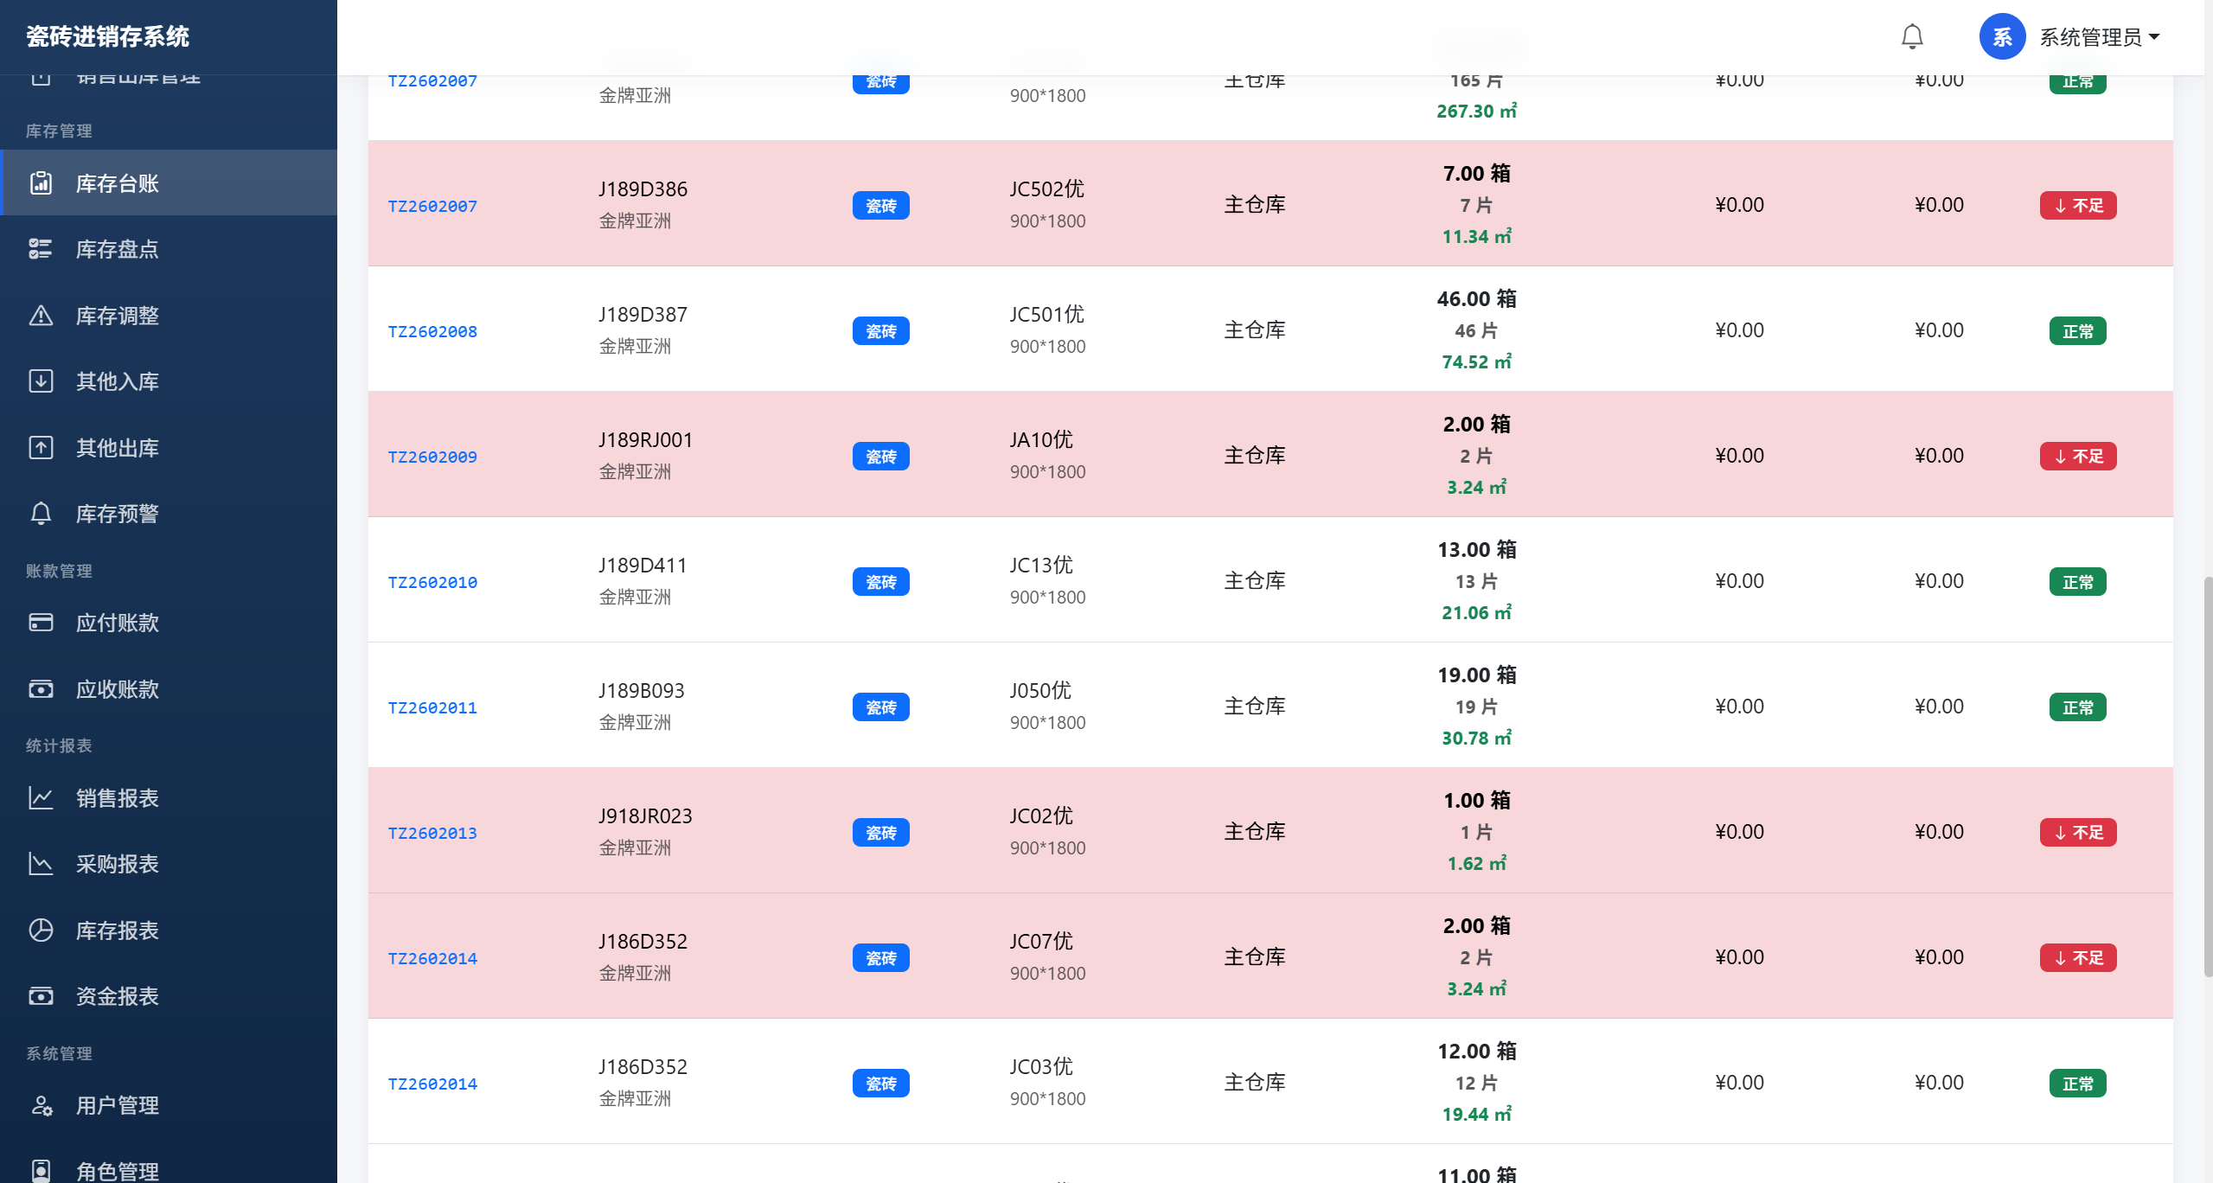Open 库存预警 menu item
2213x1183 pixels.
[x=169, y=514]
